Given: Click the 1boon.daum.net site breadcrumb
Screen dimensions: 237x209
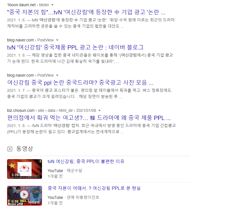Looking at the screenshot, I should pos(21,5).
